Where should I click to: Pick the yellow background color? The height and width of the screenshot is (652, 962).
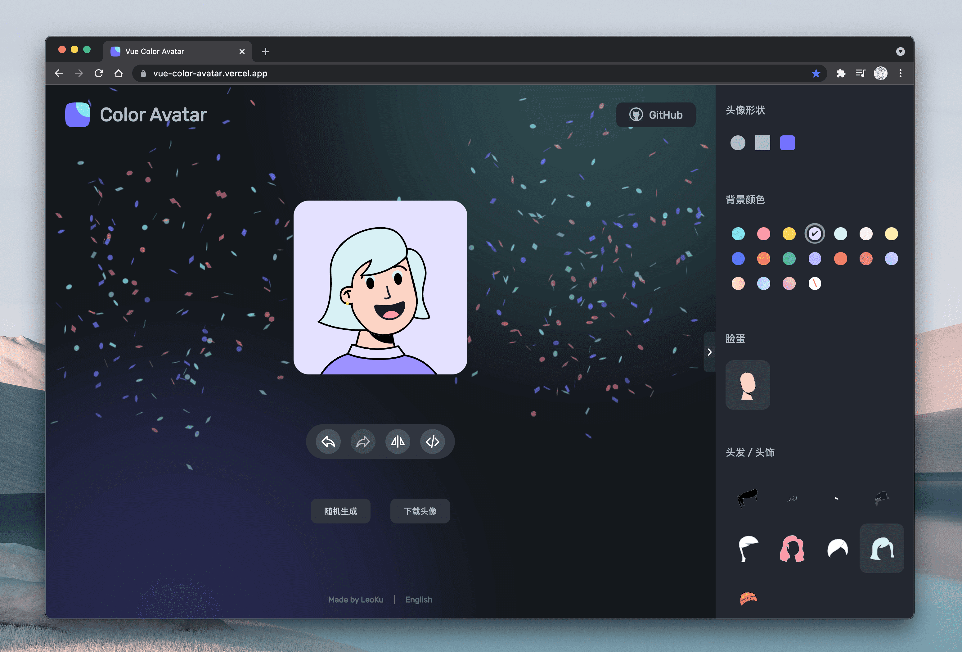pos(789,233)
